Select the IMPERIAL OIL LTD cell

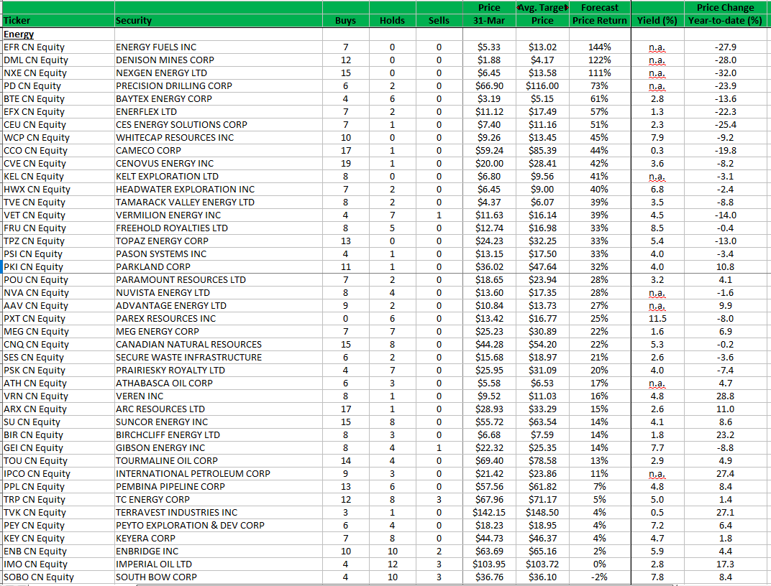pyautogui.click(x=219, y=564)
